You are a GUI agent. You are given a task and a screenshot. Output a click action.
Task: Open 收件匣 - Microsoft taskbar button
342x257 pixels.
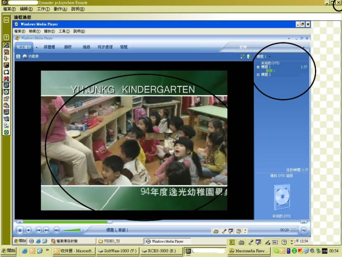tap(74, 251)
